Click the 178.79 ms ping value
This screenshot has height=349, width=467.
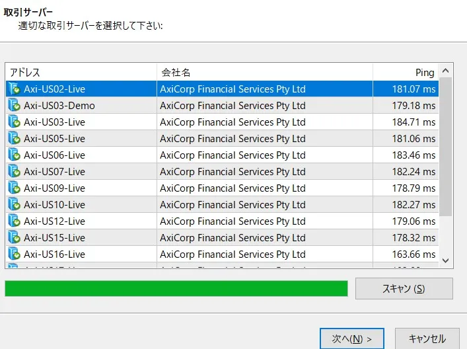(413, 188)
